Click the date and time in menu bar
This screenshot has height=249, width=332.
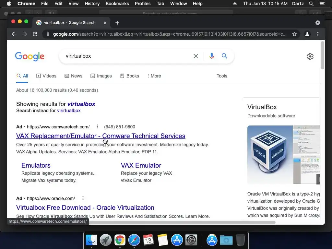pyautogui.click(x=265, y=4)
